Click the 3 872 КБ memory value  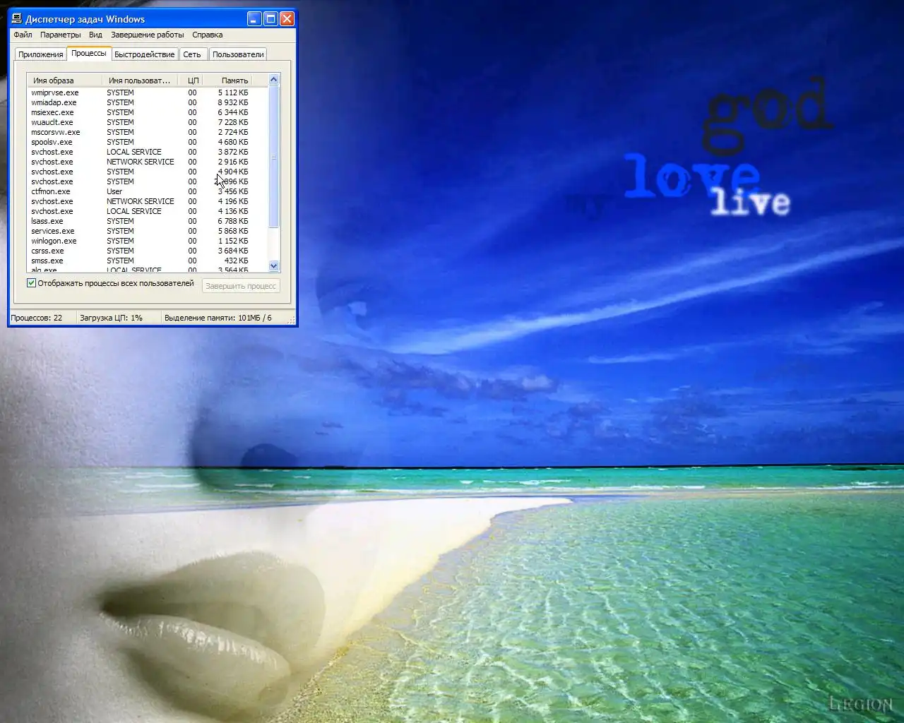pos(233,152)
